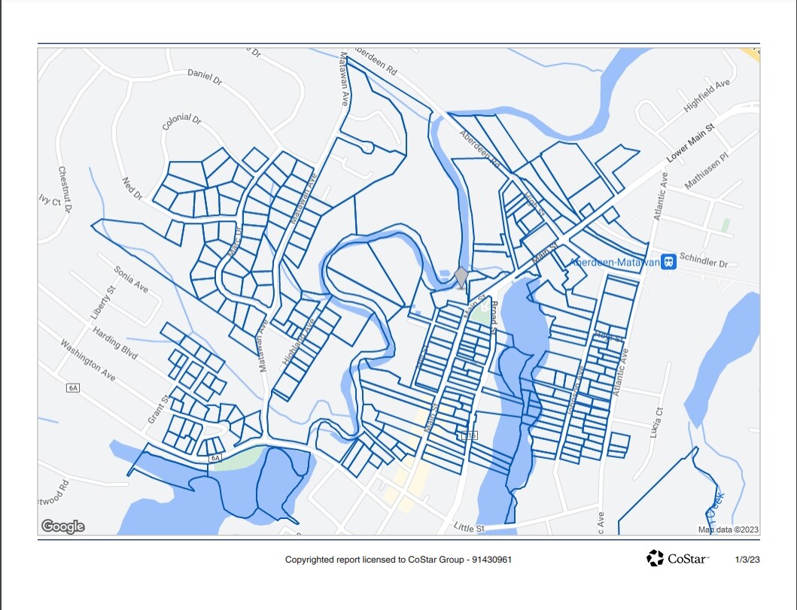Image resolution: width=797 pixels, height=610 pixels.
Task: Click the CoStar pinwheel emblem beside its wordmark
Action: [655, 558]
